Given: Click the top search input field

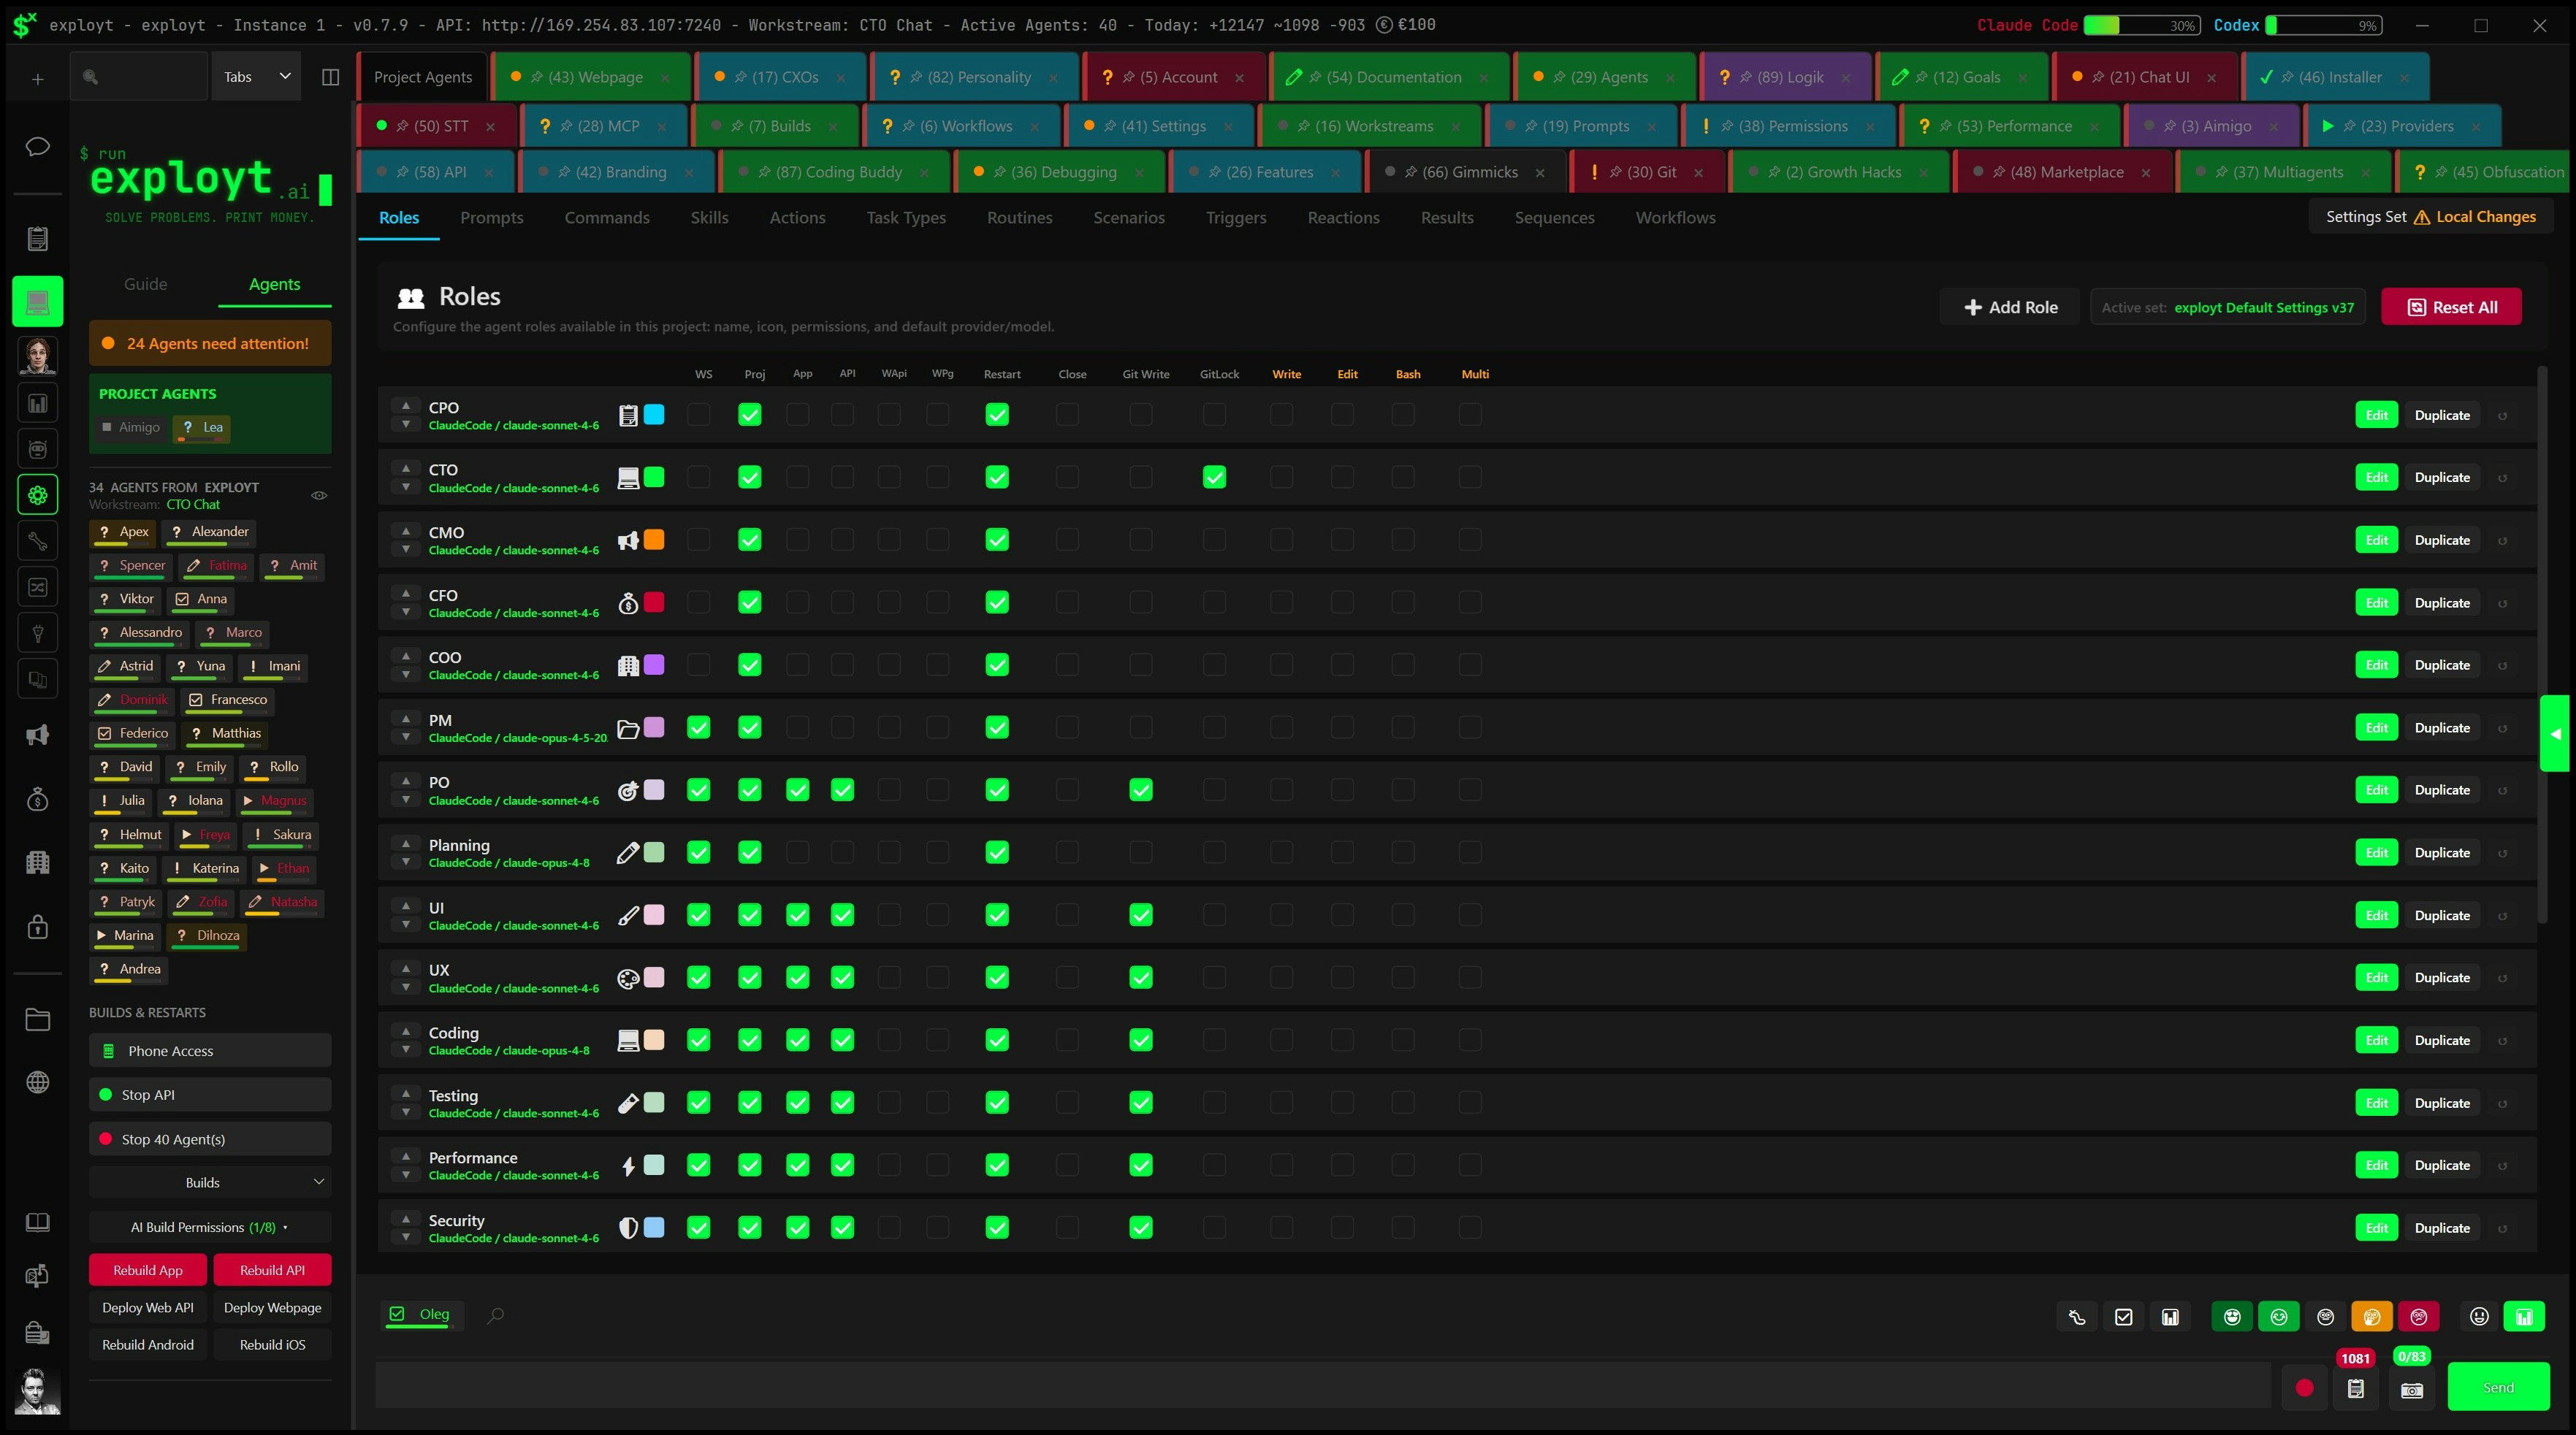Looking at the screenshot, I should point(139,77).
